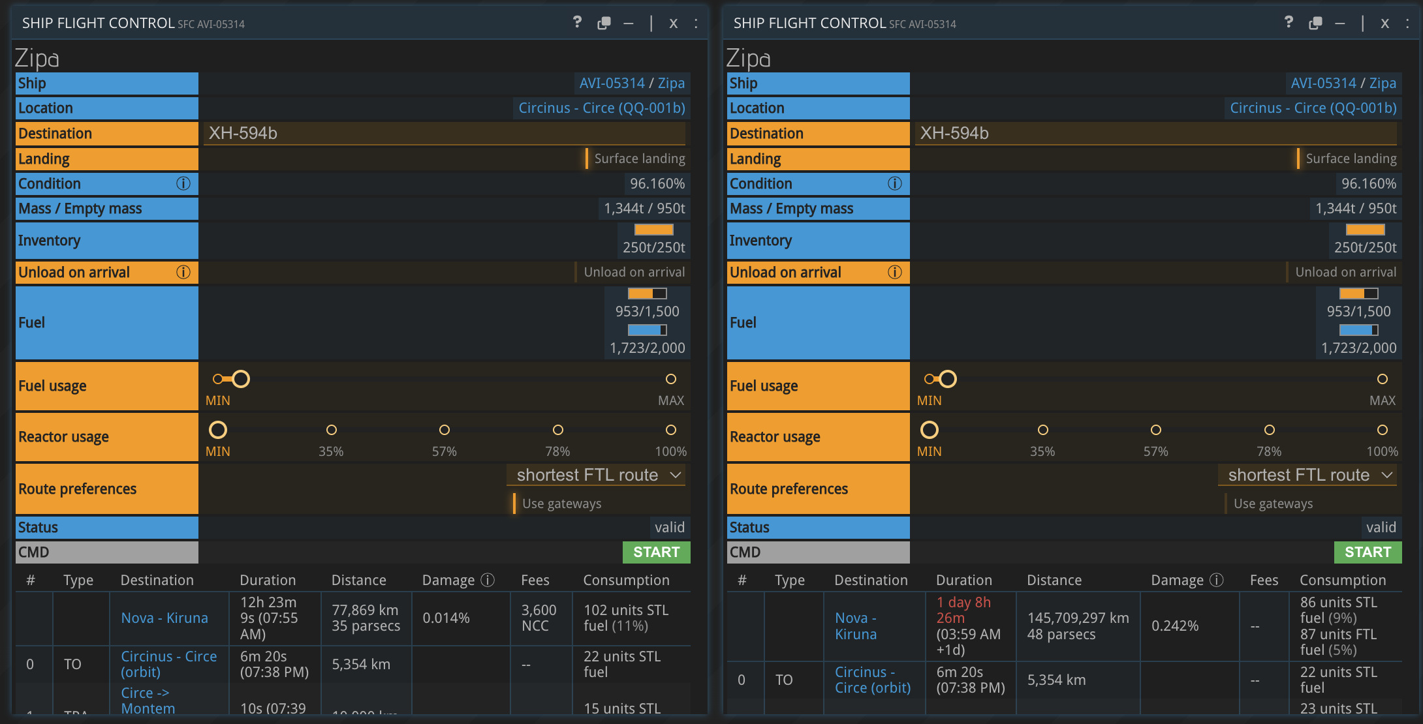Click Condition info icon in left panel
The height and width of the screenshot is (724, 1423).
click(183, 184)
